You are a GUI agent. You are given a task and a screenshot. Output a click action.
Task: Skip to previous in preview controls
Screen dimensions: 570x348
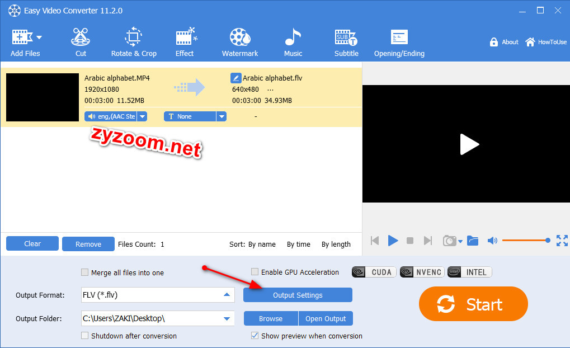(375, 241)
